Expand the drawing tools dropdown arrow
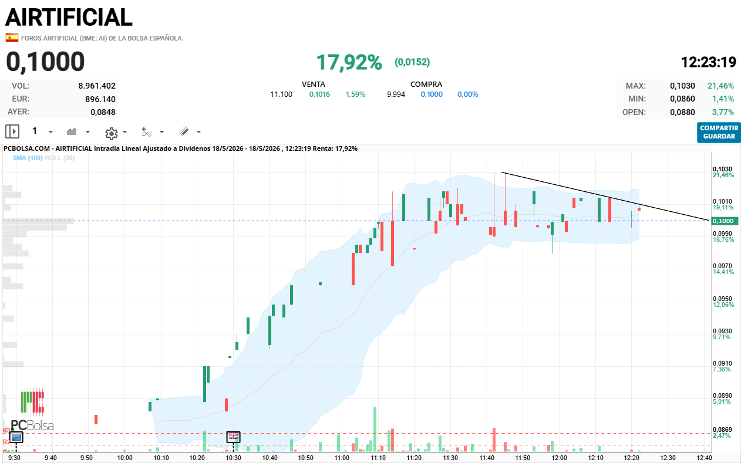The height and width of the screenshot is (463, 741). click(x=198, y=132)
